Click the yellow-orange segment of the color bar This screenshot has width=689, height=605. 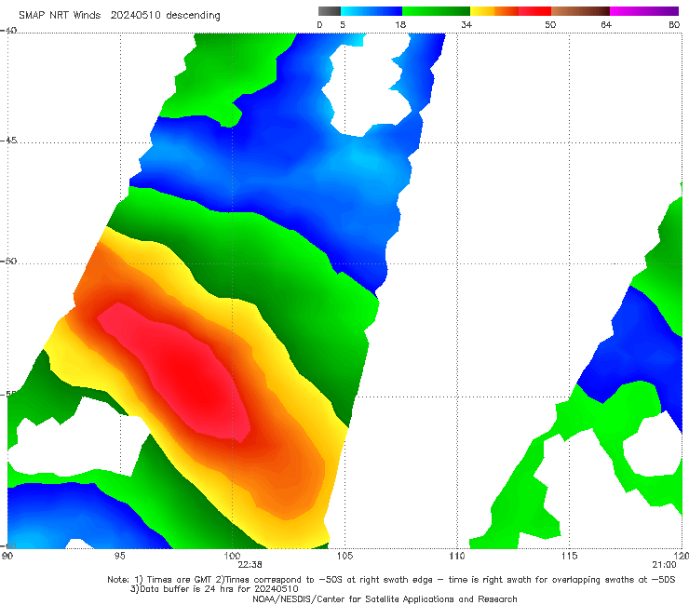494,11
